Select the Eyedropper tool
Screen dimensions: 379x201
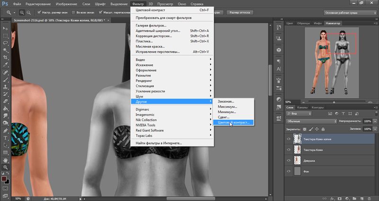coord(5,65)
